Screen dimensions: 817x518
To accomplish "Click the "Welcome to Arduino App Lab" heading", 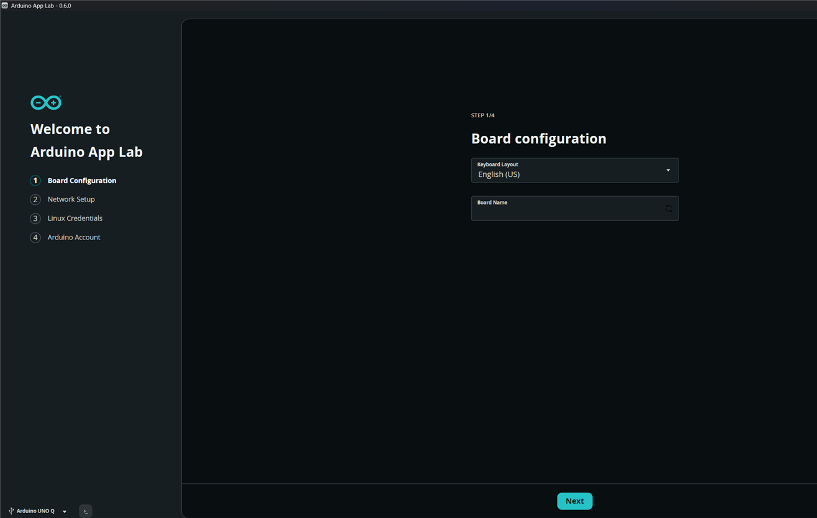I will 86,140.
